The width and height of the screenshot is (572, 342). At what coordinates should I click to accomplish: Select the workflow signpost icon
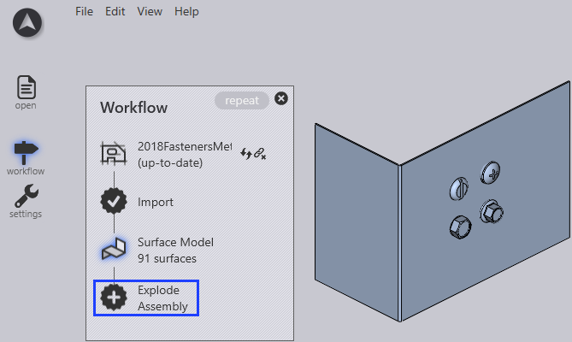click(27, 151)
